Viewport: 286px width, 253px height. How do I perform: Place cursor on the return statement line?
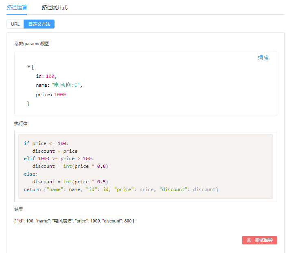pyautogui.click(x=121, y=189)
